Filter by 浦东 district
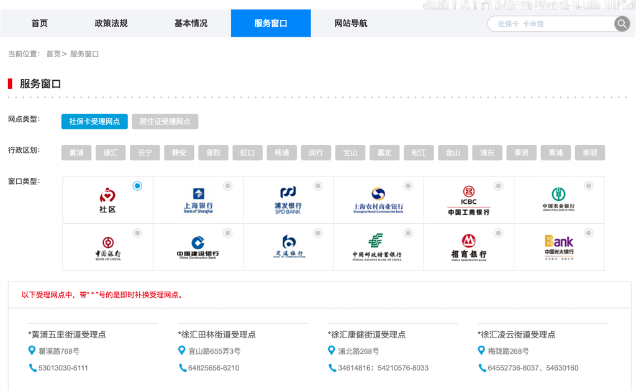 tap(487, 153)
